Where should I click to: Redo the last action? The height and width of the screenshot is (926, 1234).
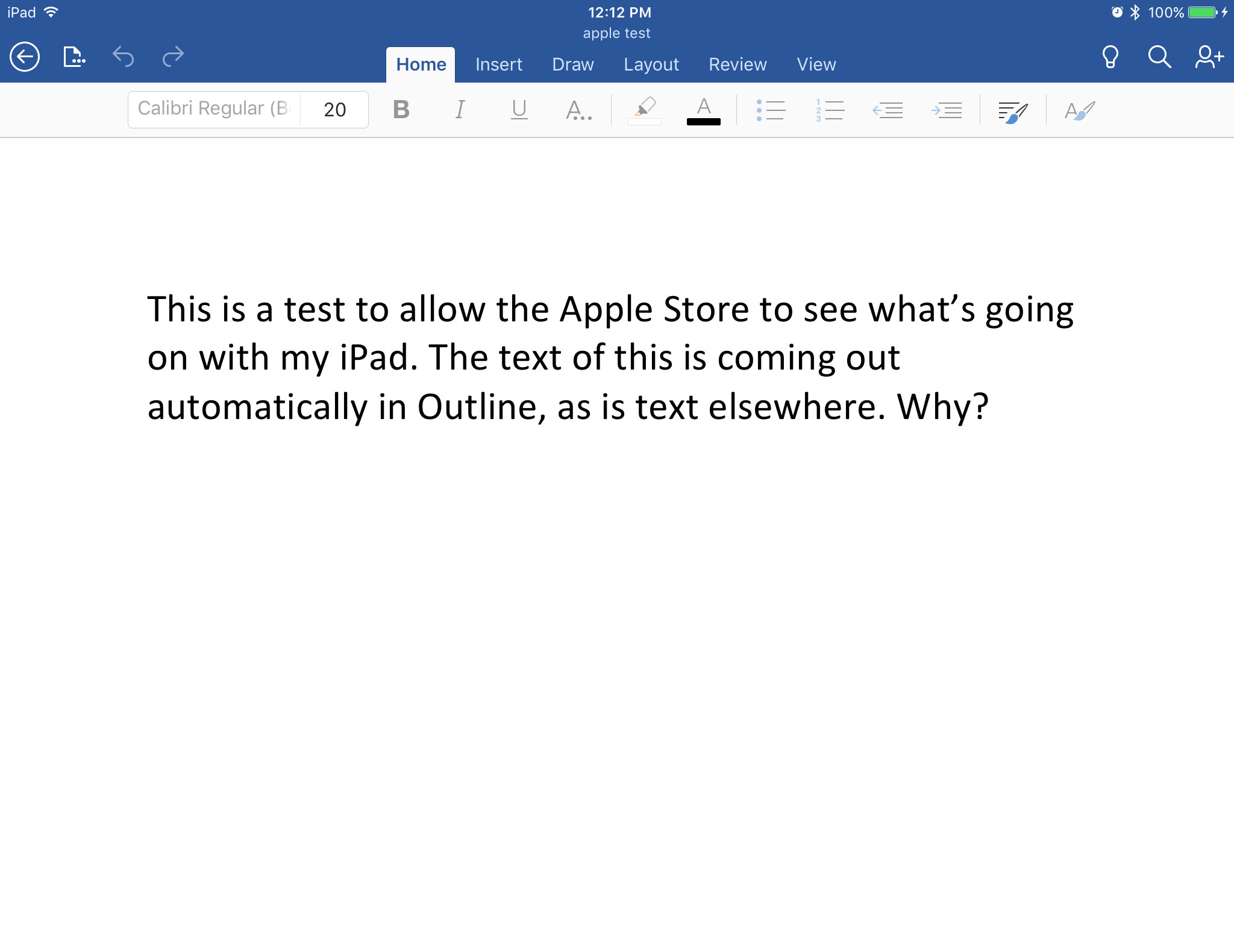point(173,56)
